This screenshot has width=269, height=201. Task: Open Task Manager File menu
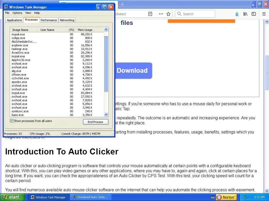[x=7, y=13]
